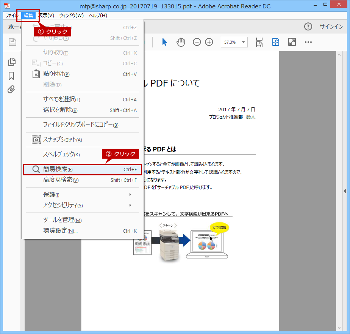Open the 表示(V) menu
This screenshot has height=334, width=350.
pyautogui.click(x=46, y=16)
